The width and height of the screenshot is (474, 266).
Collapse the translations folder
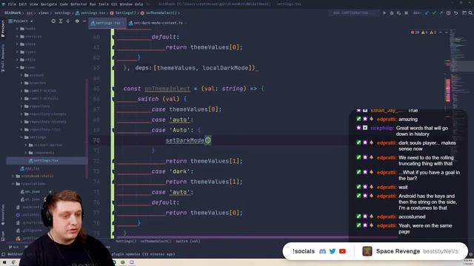click(13, 184)
